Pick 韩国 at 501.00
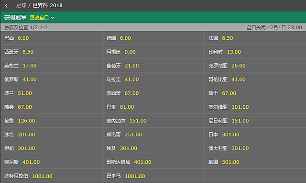 [x=255, y=162]
